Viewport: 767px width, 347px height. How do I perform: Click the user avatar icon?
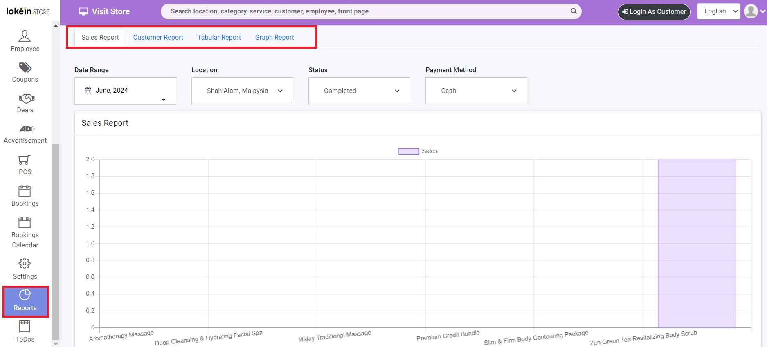751,11
